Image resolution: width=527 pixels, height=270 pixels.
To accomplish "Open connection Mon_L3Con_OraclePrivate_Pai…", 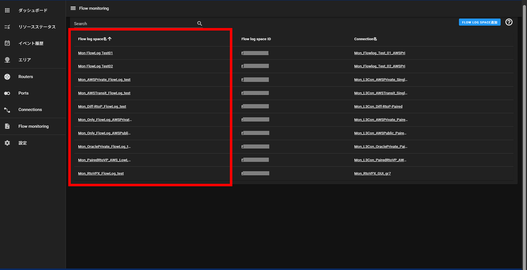I will point(381,147).
